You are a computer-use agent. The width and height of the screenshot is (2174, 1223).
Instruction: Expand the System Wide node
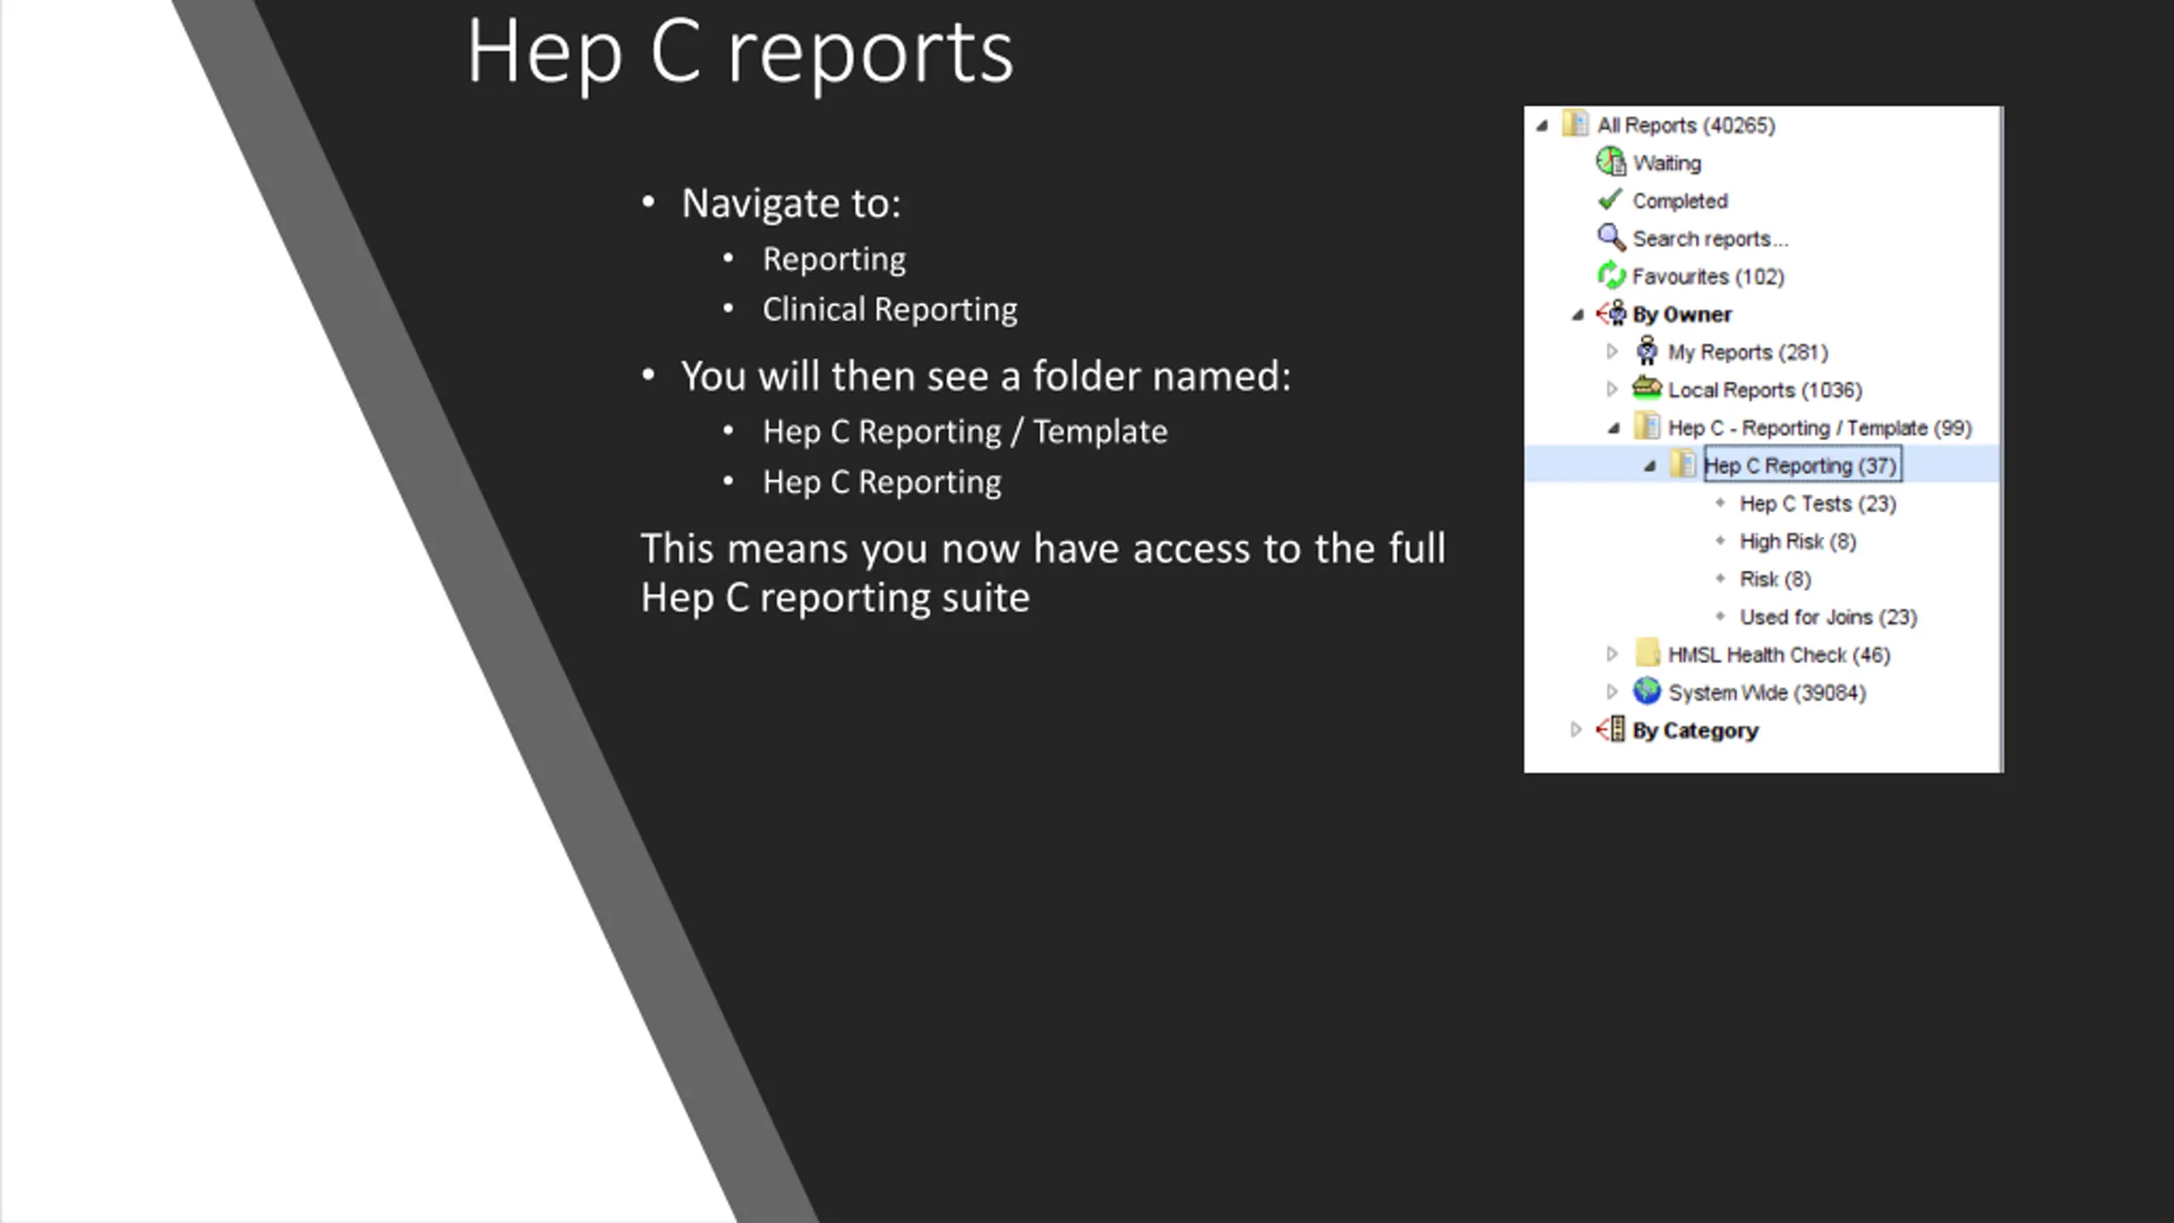pyautogui.click(x=1612, y=692)
